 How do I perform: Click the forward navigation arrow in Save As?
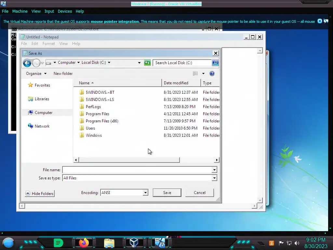point(36,63)
